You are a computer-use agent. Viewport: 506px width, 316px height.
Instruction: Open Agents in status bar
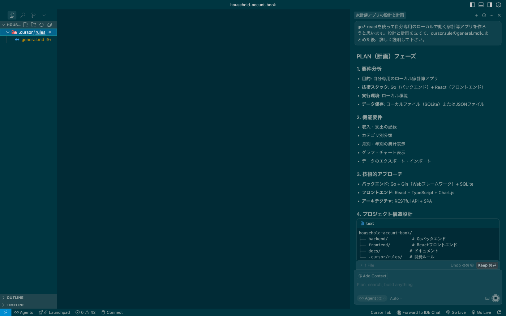coord(23,312)
